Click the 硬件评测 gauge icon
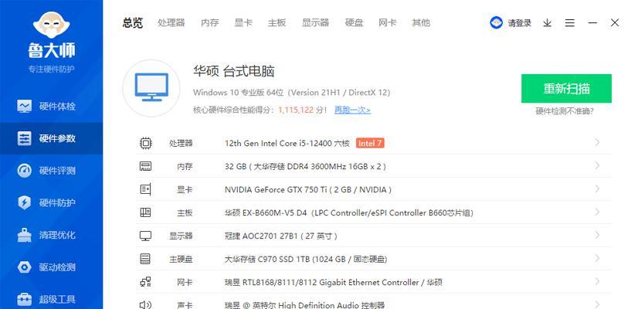The image size is (631, 309). click(x=24, y=171)
